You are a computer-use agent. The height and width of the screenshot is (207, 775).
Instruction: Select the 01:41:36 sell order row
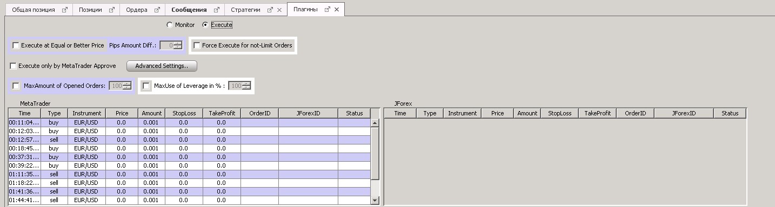click(x=190, y=191)
